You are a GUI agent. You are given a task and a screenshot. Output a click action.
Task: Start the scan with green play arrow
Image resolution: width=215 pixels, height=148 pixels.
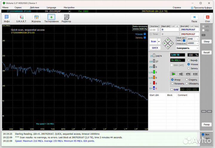pos(173,74)
